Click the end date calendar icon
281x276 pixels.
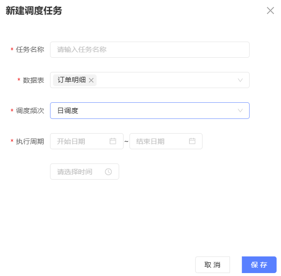click(x=192, y=141)
